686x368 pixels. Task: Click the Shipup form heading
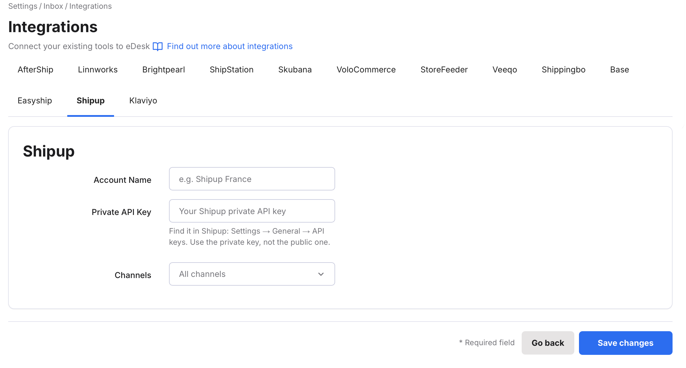49,151
